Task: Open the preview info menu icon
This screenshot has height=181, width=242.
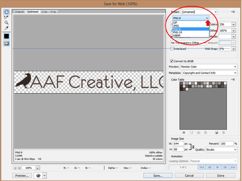Action: pos(40,159)
